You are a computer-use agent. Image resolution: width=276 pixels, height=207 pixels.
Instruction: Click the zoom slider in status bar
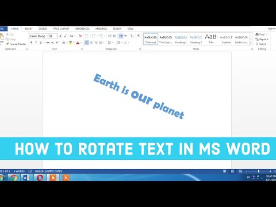pyautogui.click(x=258, y=171)
